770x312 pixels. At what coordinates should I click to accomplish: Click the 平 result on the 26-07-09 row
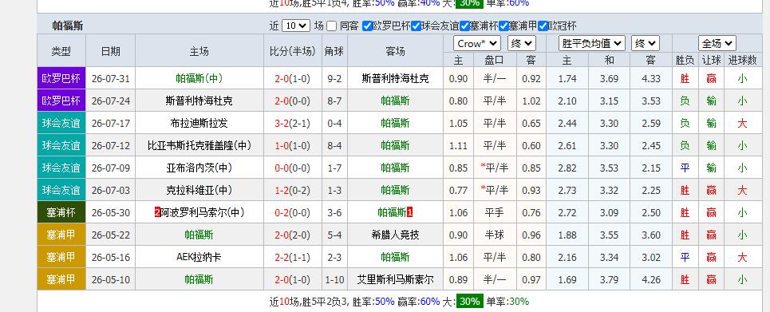[685, 168]
